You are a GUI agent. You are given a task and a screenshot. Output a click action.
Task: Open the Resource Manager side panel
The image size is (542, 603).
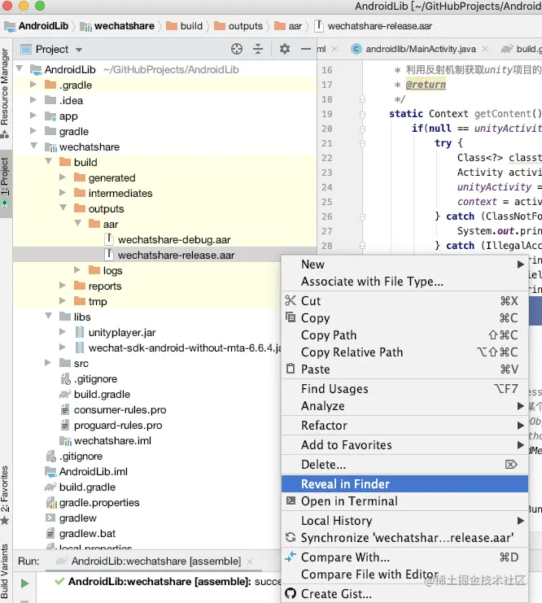click(5, 93)
